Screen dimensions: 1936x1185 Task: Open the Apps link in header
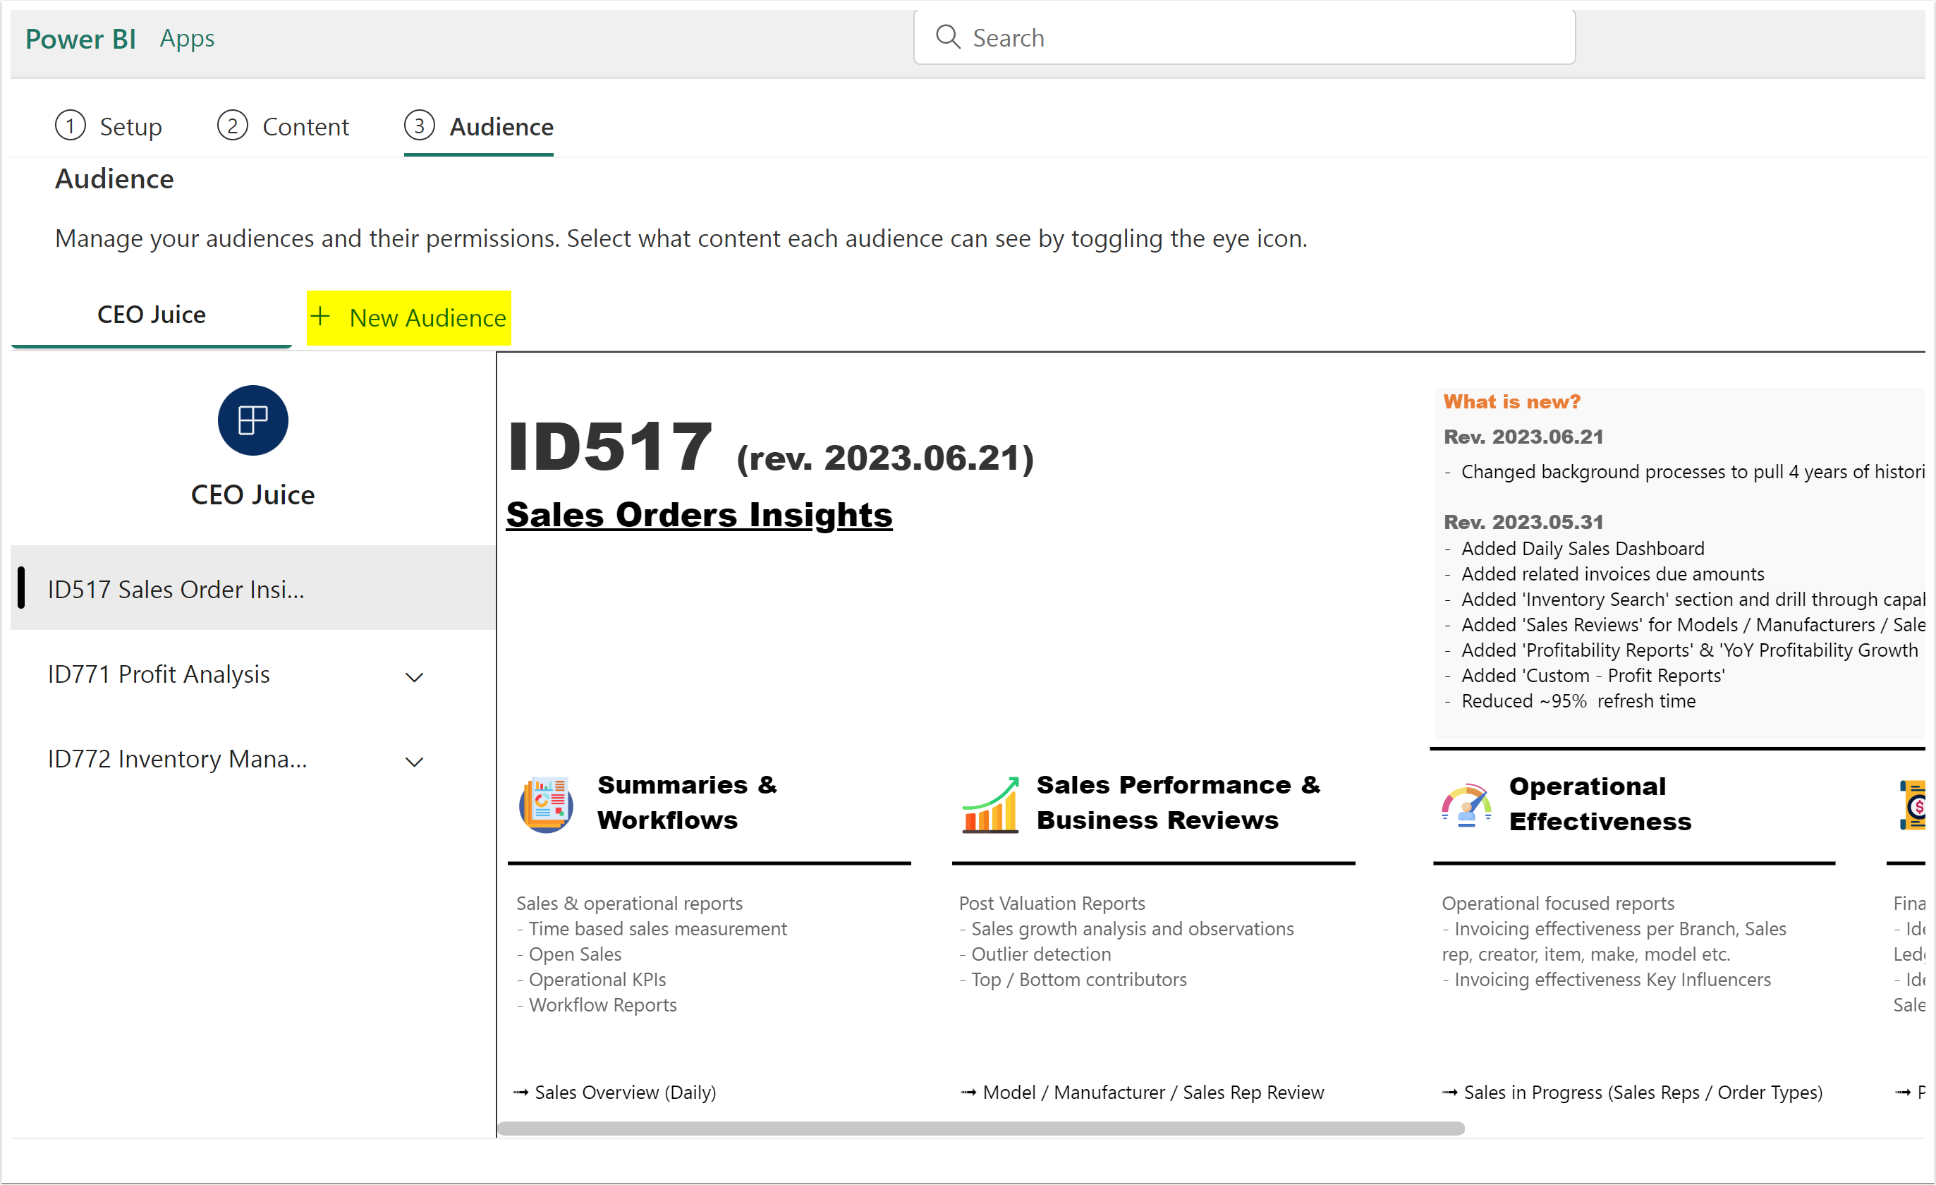pyautogui.click(x=187, y=37)
